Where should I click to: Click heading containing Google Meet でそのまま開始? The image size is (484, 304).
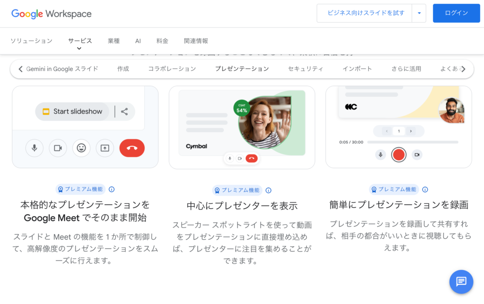point(85,211)
